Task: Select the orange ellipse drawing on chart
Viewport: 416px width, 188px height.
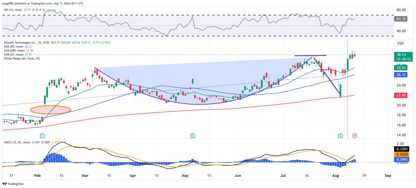Action: pos(51,110)
